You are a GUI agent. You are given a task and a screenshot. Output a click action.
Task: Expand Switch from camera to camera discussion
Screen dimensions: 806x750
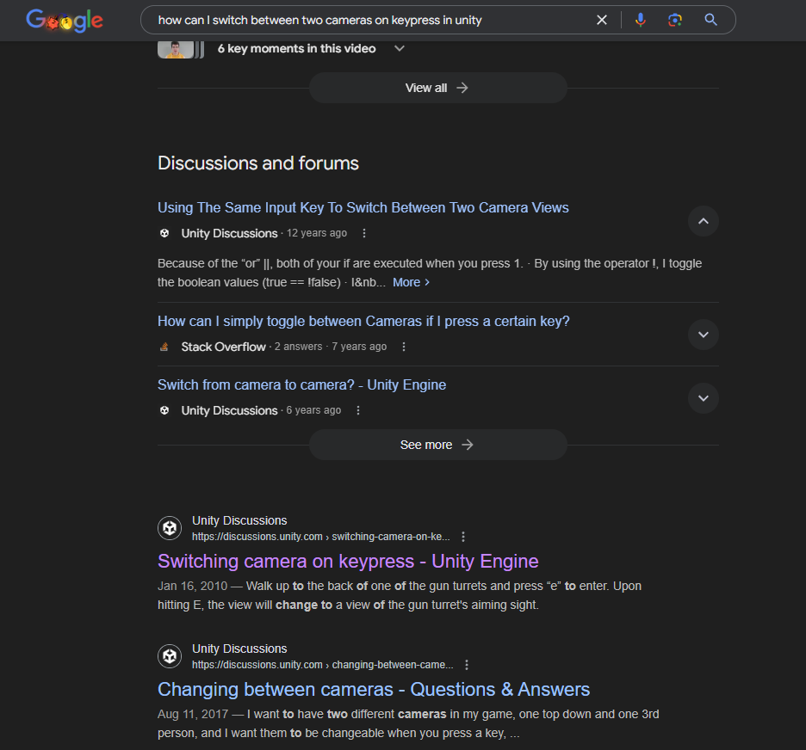point(703,398)
